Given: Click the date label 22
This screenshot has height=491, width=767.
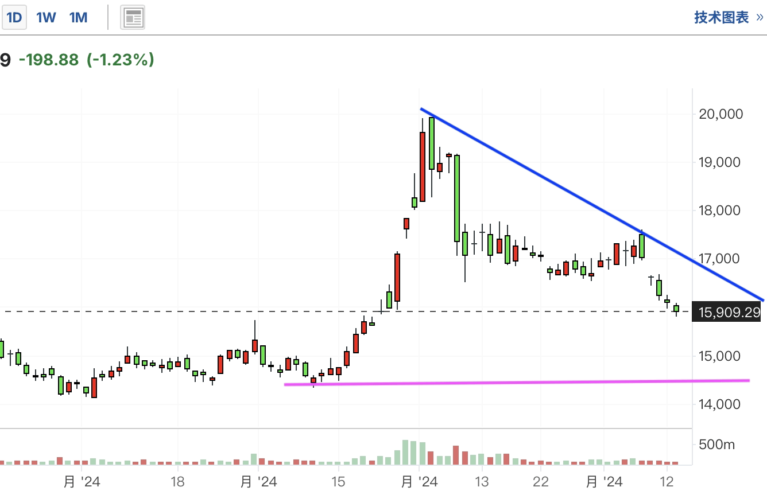Looking at the screenshot, I should click(541, 481).
